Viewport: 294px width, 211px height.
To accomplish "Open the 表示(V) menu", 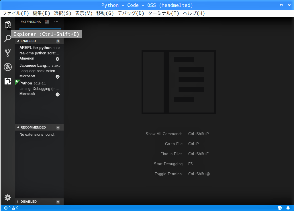I will click(84, 13).
